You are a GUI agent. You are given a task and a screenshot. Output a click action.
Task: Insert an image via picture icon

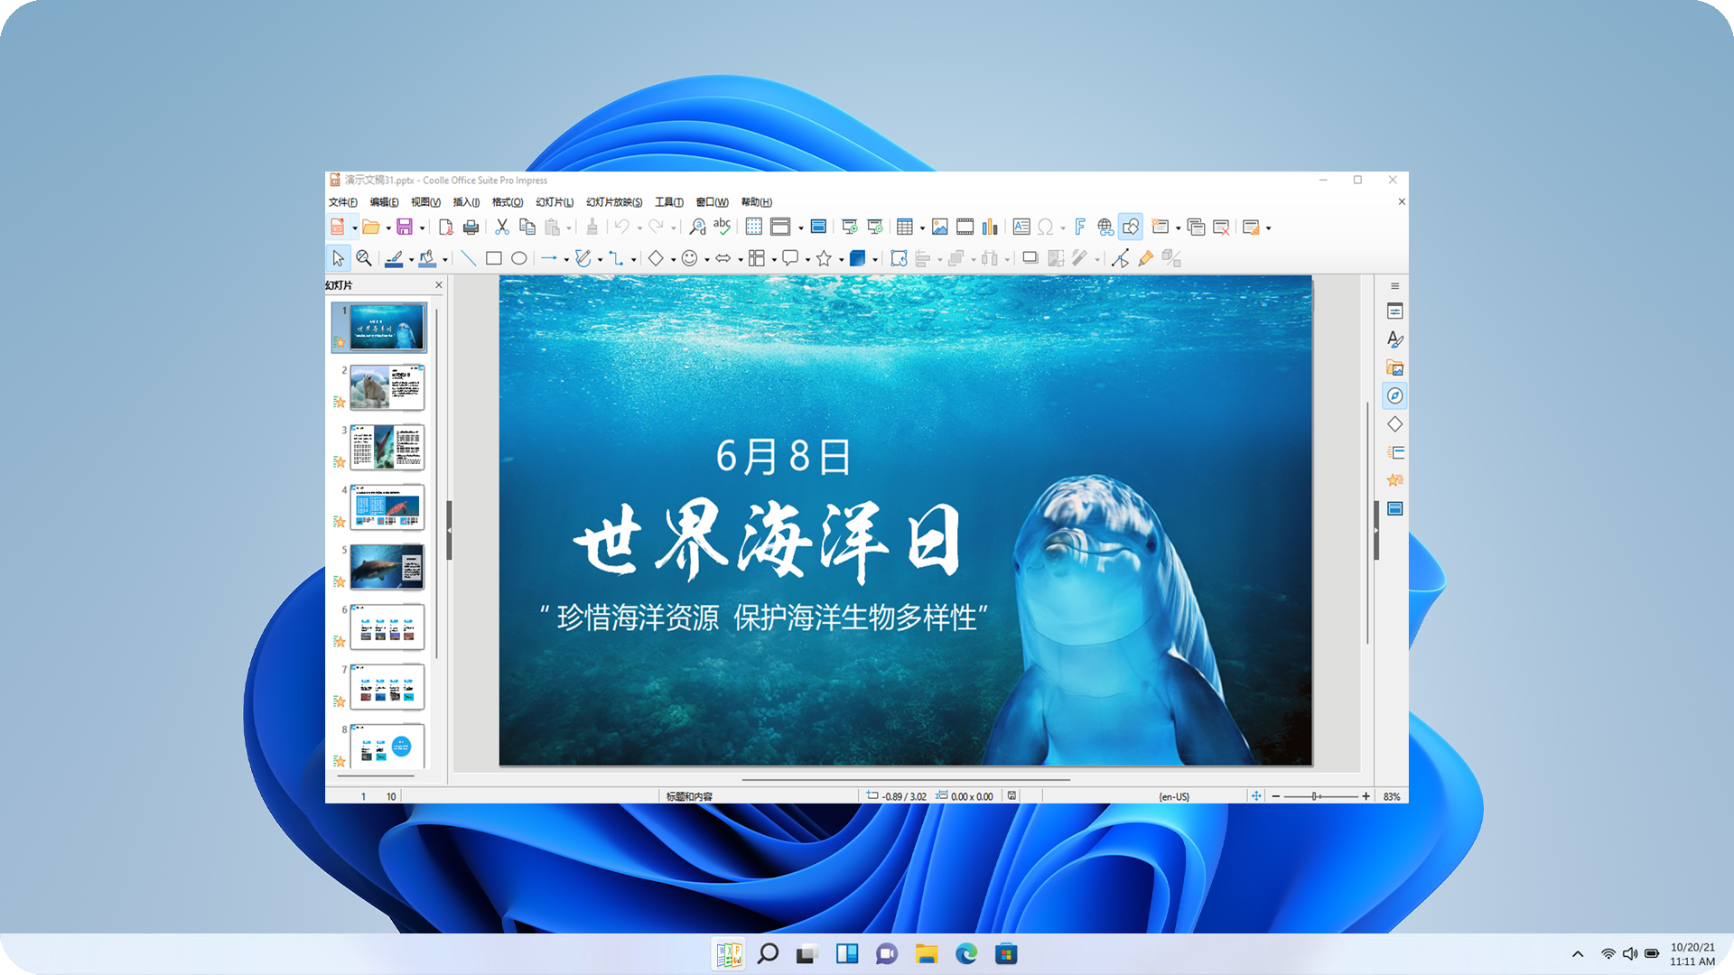tap(939, 227)
